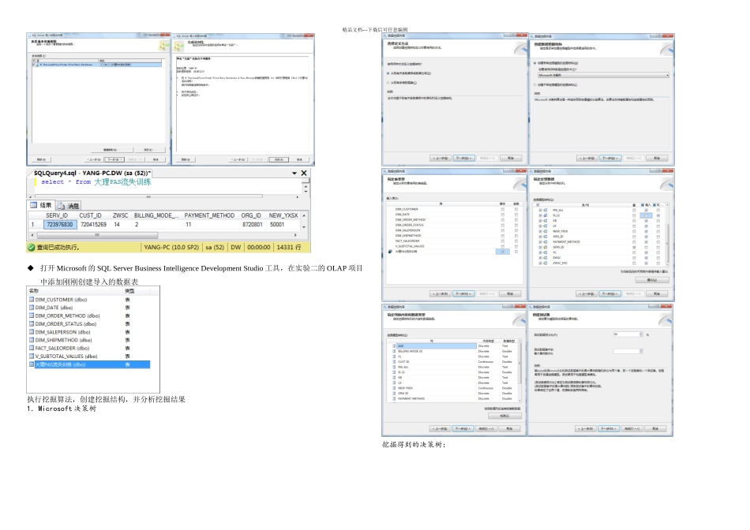The height and width of the screenshot is (530, 750).
Task: Click the table icon beside V_SUBTOTAL_VALUES (dbo)
Action: 32,356
